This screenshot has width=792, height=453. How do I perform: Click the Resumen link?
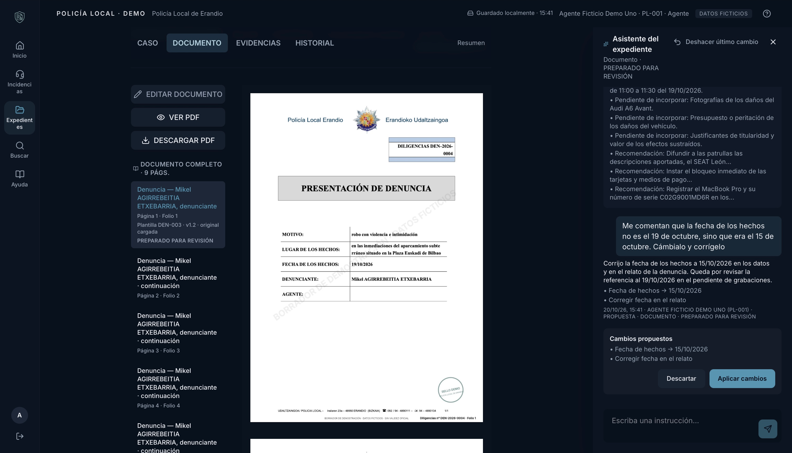[471, 43]
